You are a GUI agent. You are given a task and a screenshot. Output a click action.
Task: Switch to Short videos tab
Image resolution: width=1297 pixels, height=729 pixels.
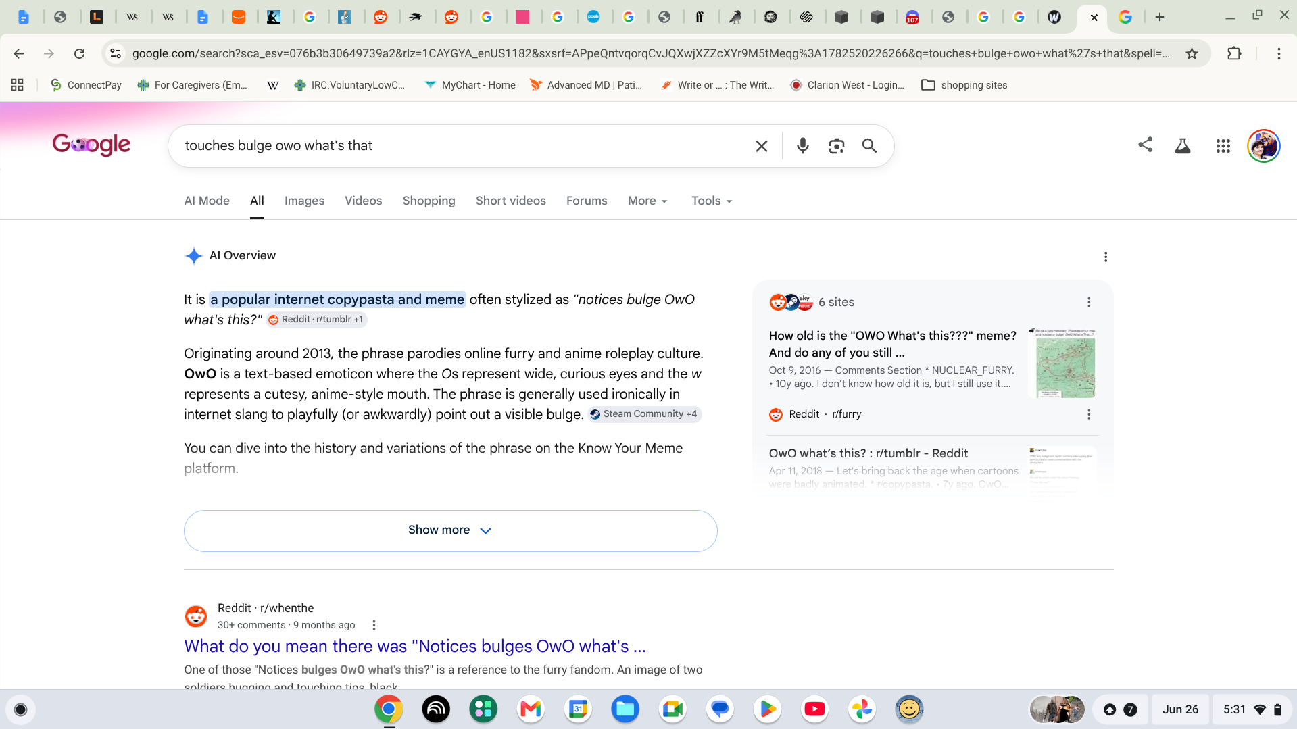coord(511,201)
